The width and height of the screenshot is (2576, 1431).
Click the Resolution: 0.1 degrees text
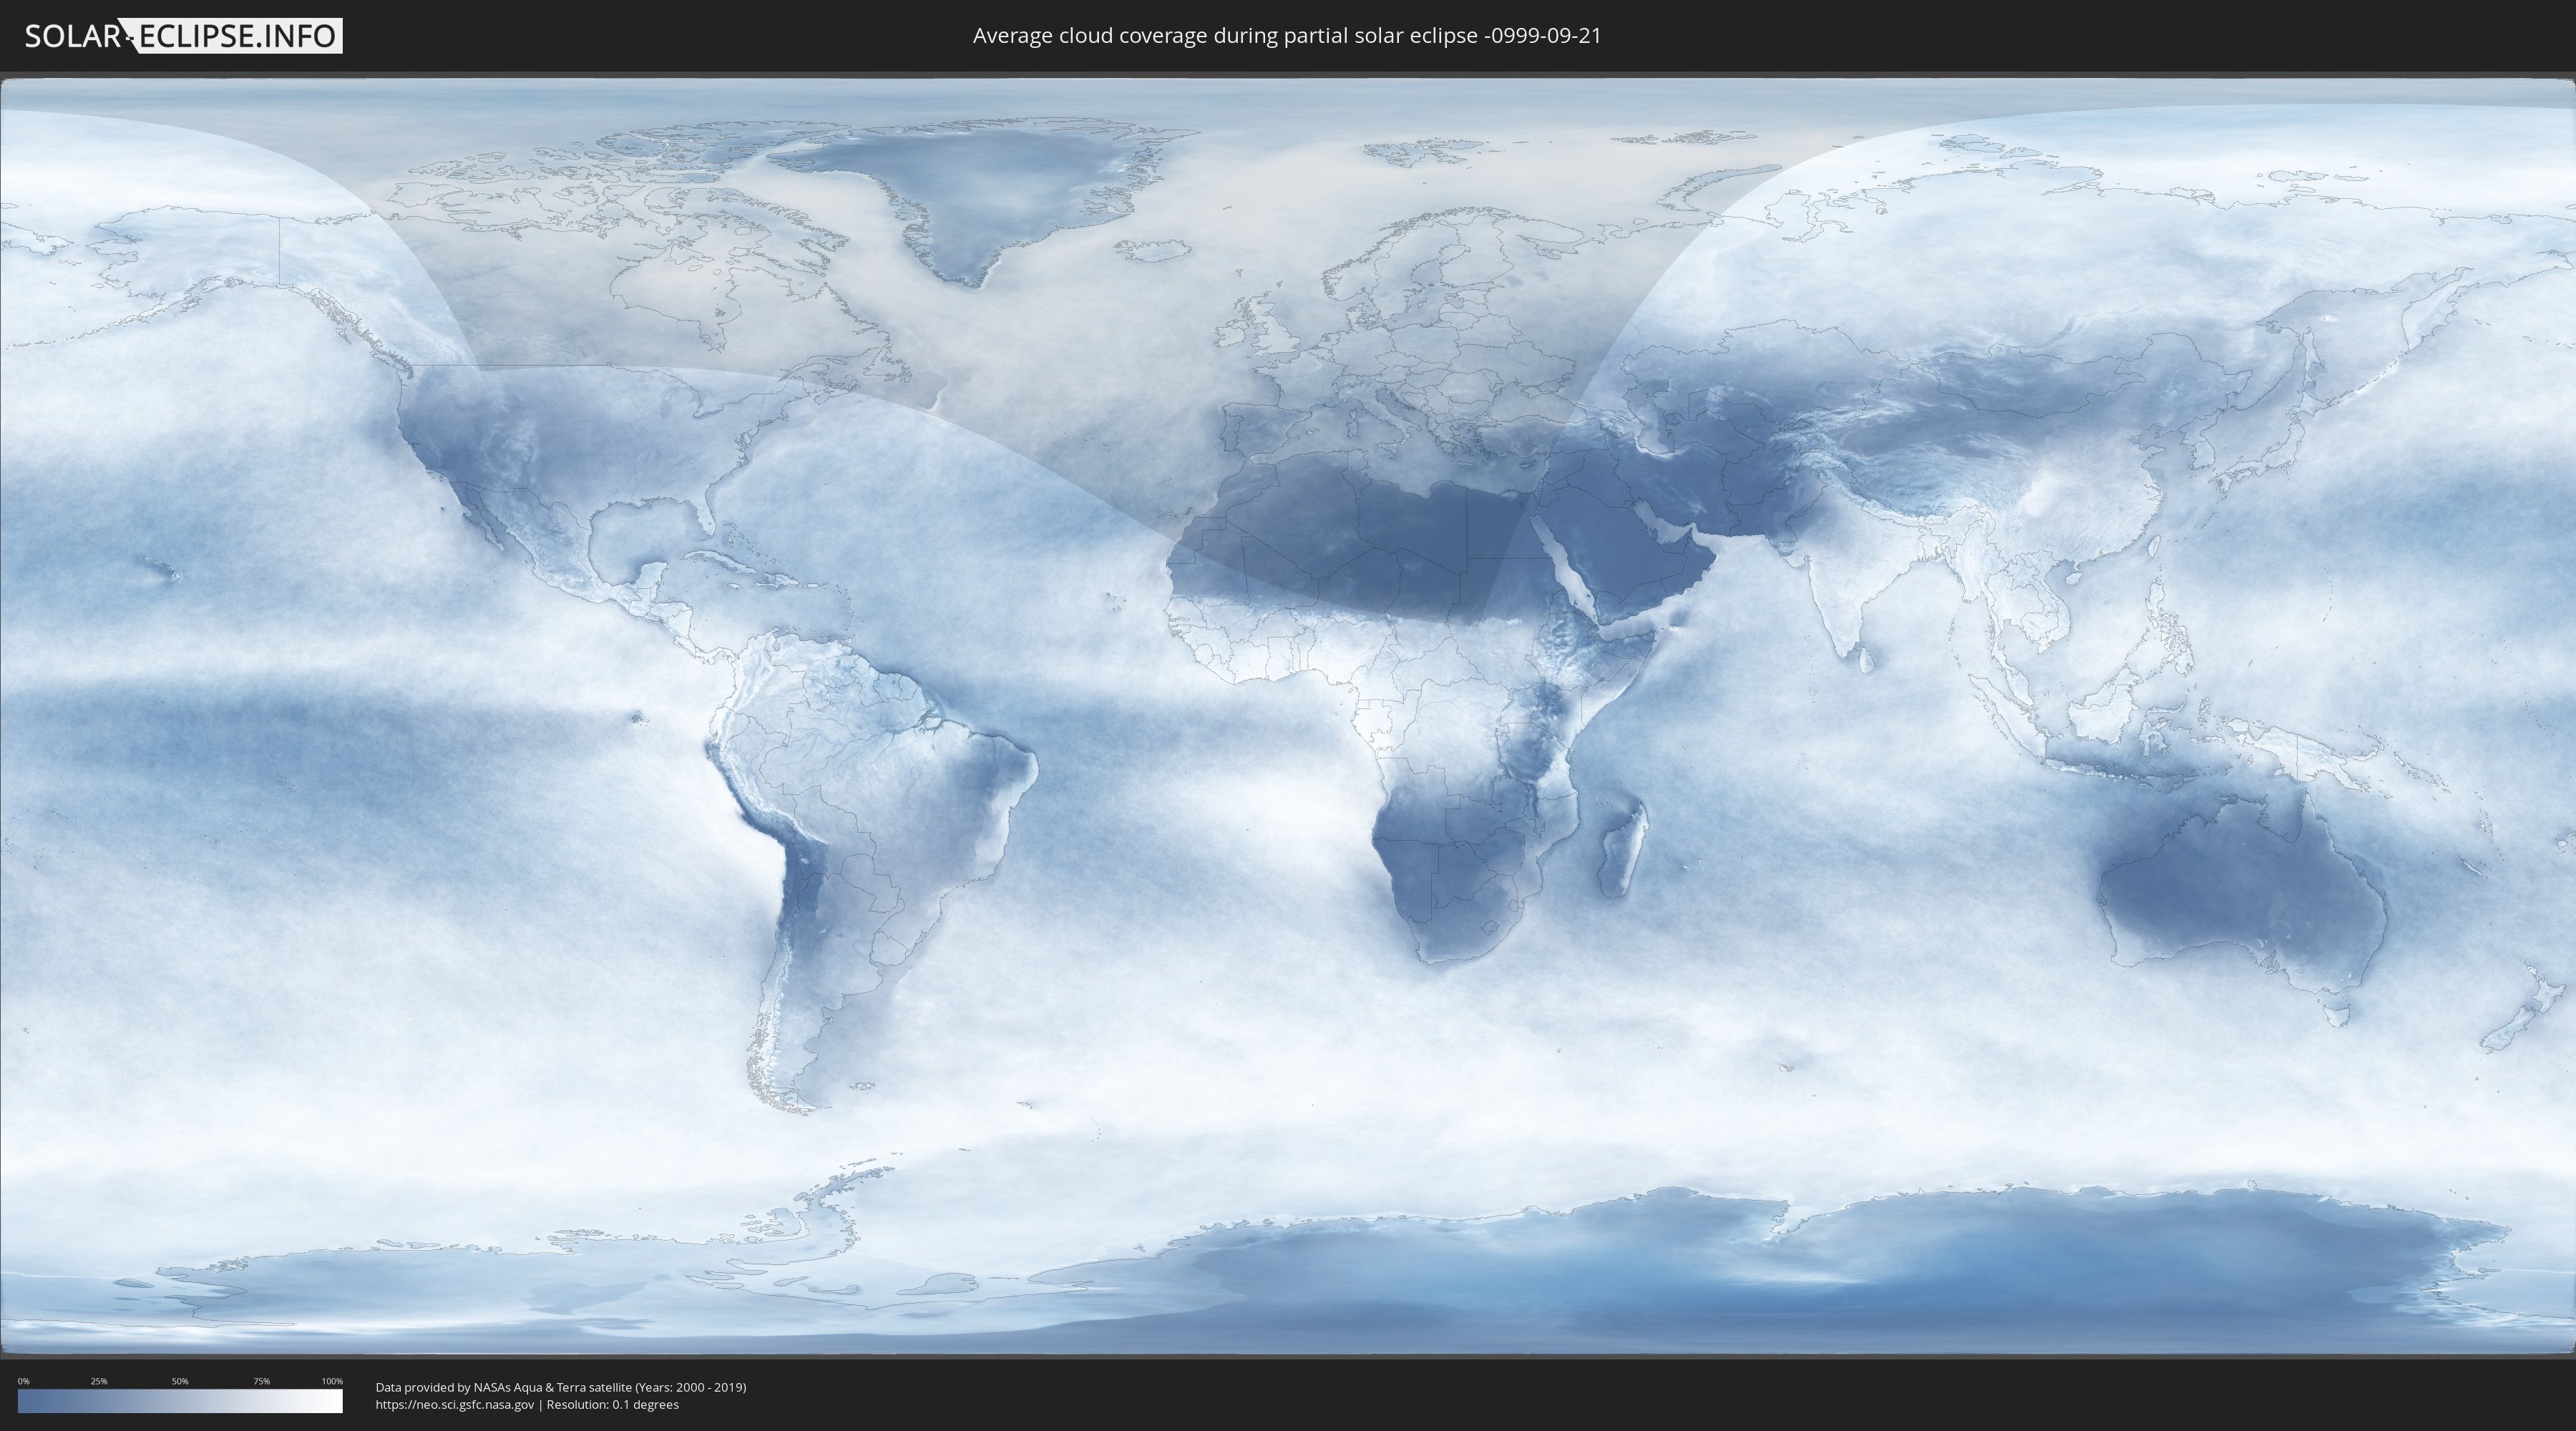click(x=612, y=1405)
